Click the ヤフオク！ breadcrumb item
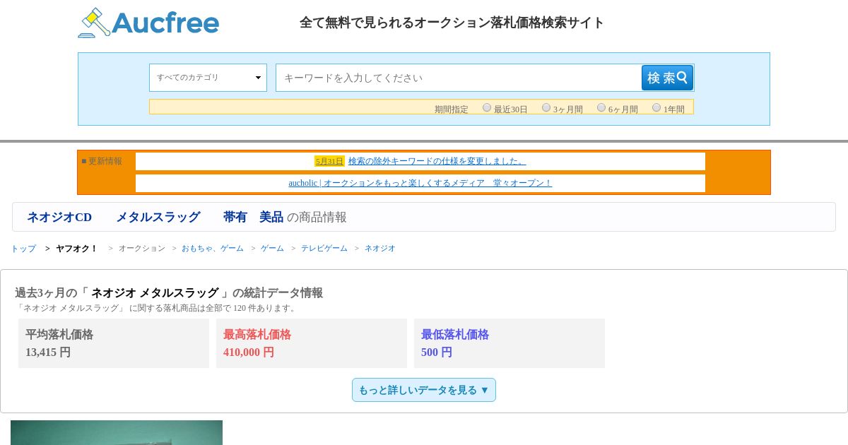The image size is (848, 445). [76, 249]
